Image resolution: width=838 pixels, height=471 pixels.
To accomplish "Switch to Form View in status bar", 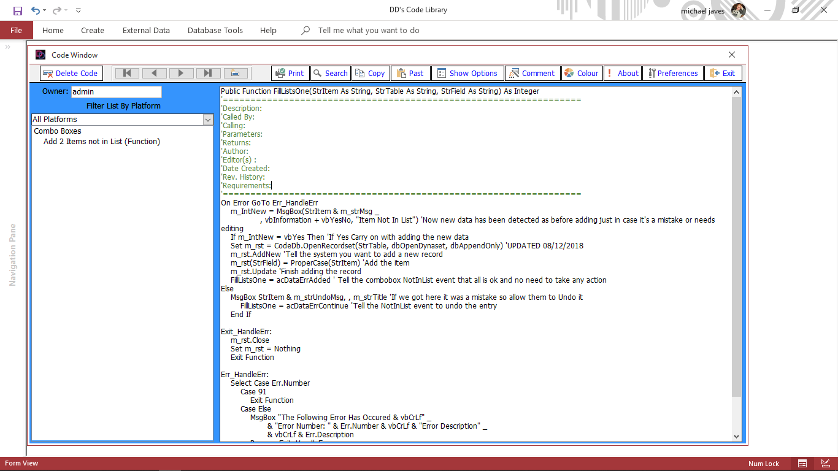I will (x=802, y=464).
